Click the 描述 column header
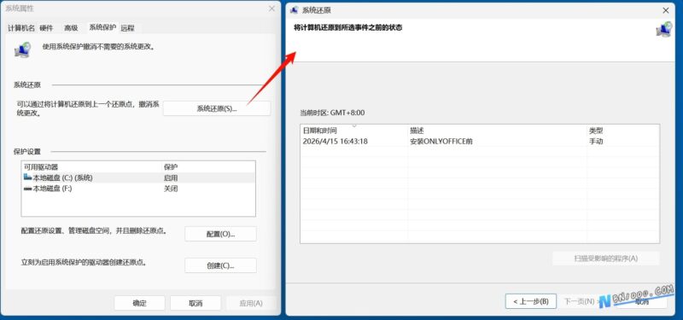The width and height of the screenshot is (683, 320). coord(498,131)
